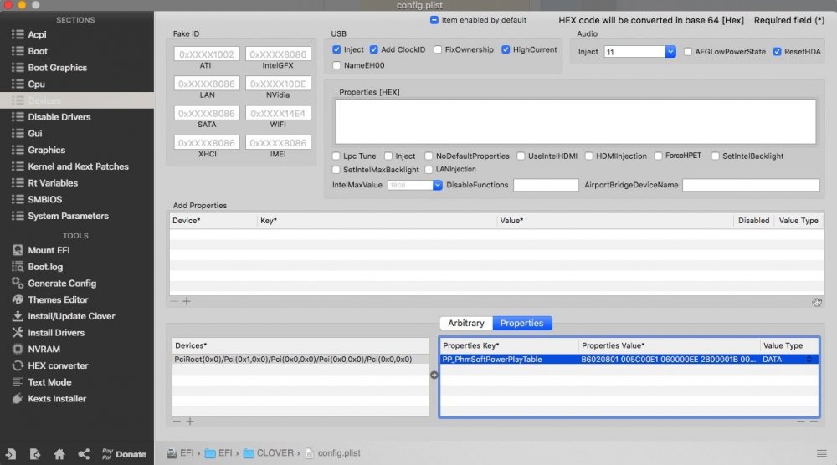Open the Graphics section
Viewport: 837px width, 465px height.
coord(46,150)
